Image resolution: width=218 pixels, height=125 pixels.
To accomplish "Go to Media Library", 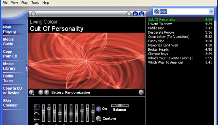I will click(x=9, y=66).
